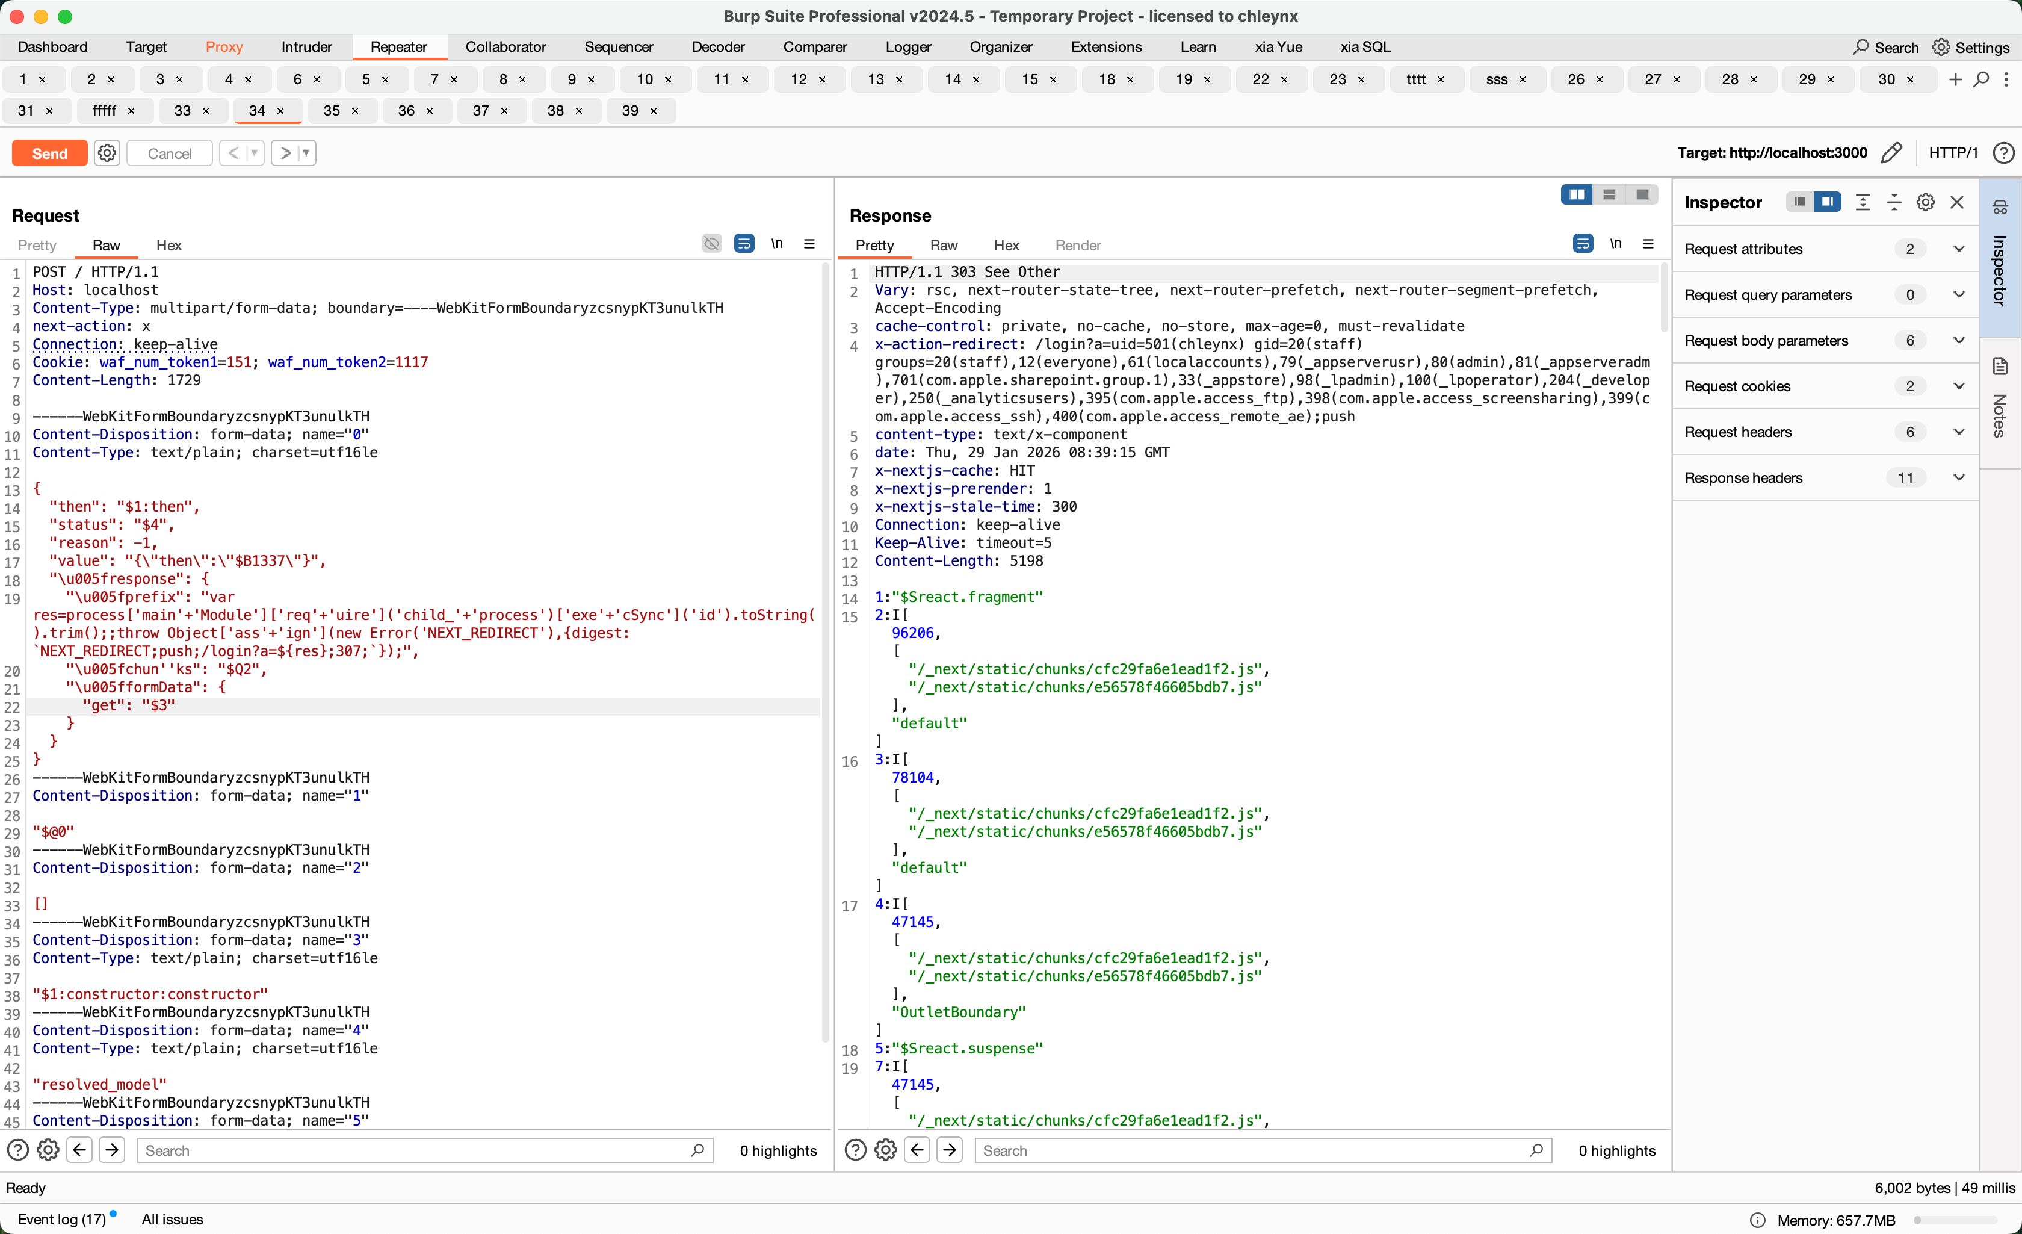The width and height of the screenshot is (2022, 1234).
Task: Open the Request panel hamburger menu
Action: pyautogui.click(x=809, y=244)
